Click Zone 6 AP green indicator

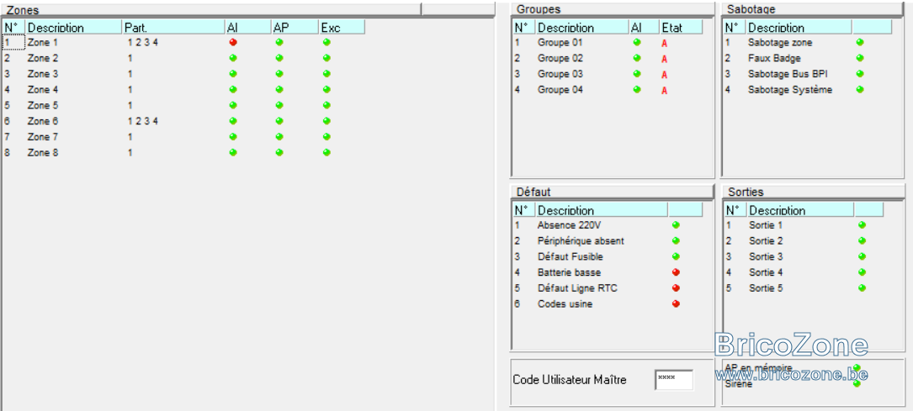(x=279, y=121)
